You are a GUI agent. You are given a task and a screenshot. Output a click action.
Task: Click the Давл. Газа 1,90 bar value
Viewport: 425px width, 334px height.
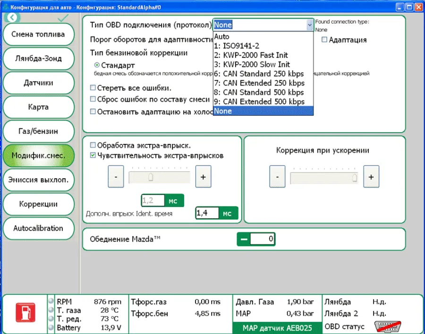(x=300, y=301)
